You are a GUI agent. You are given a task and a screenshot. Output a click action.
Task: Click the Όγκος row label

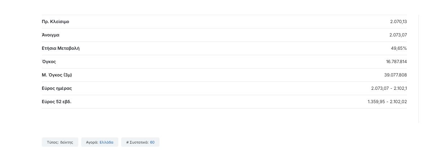(x=49, y=62)
